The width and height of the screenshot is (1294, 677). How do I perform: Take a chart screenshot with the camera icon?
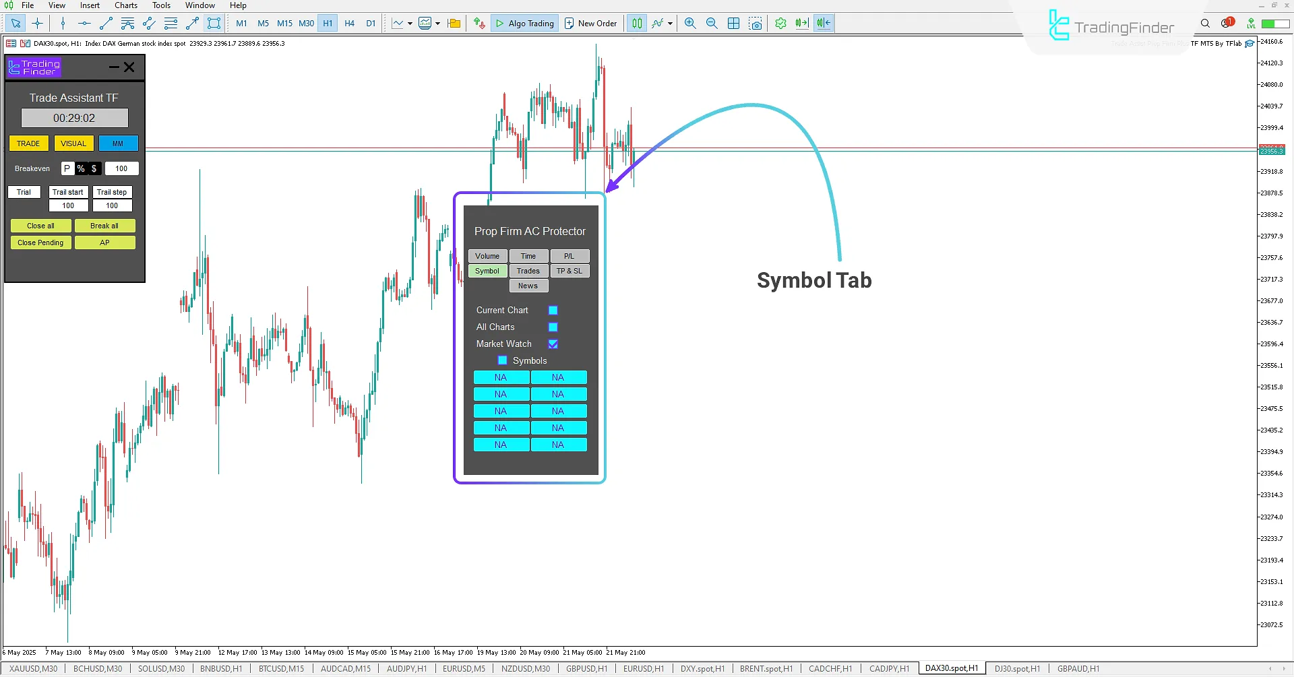coord(756,23)
